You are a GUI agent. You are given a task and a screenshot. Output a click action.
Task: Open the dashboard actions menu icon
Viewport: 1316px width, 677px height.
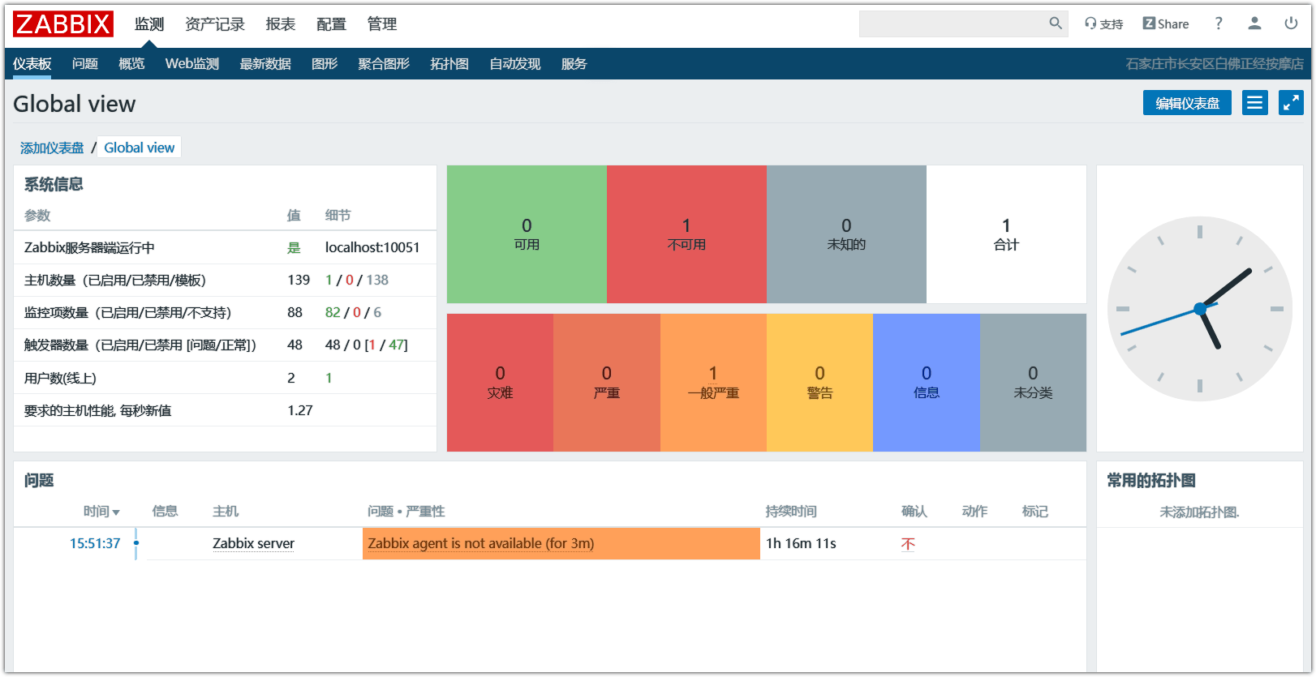(1255, 103)
